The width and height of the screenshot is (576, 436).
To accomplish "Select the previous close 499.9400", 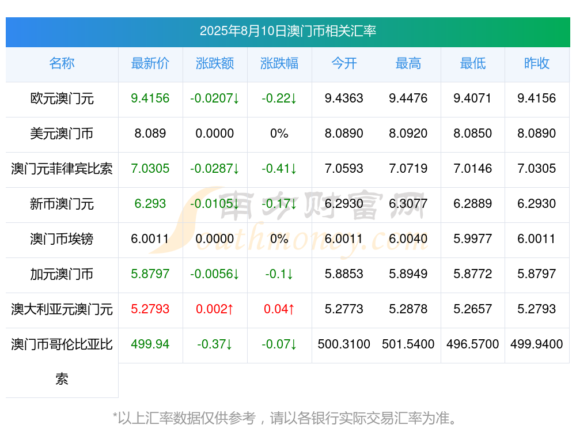I will 537,344.
